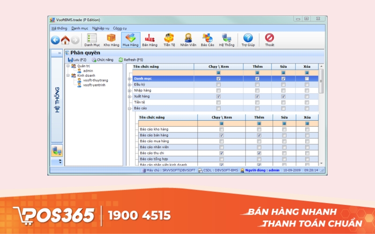The image size is (375, 234).
Task: Click the Kinh doanh group icon
Action: point(74,75)
